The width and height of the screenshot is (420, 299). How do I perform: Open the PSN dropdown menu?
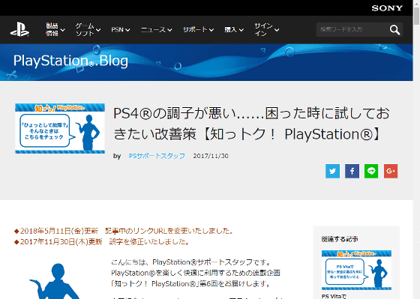pyautogui.click(x=121, y=30)
